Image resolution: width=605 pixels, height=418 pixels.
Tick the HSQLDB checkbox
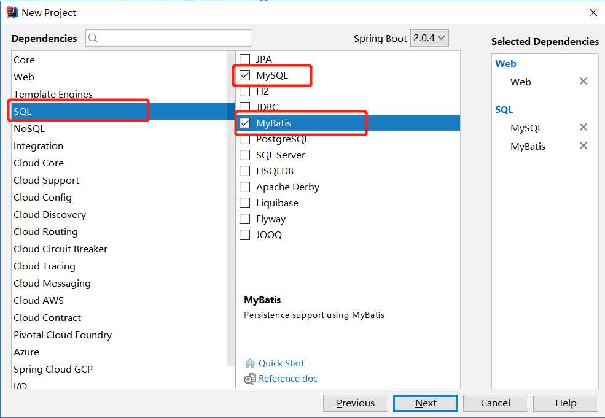pyautogui.click(x=244, y=171)
